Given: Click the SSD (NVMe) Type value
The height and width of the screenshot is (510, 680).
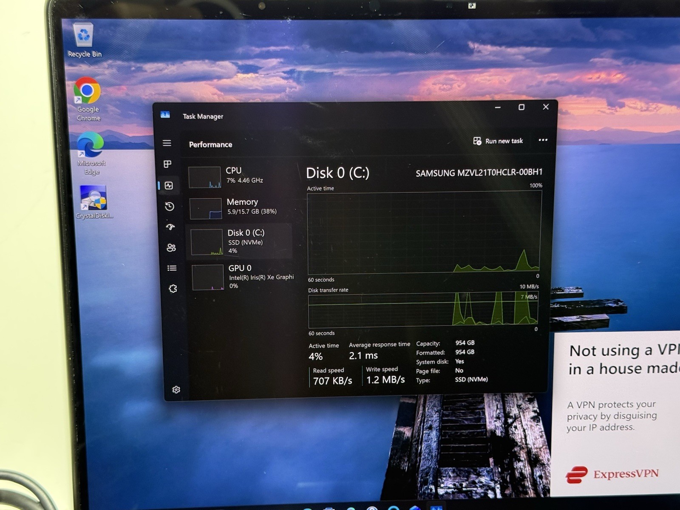Looking at the screenshot, I should pyautogui.click(x=471, y=380).
